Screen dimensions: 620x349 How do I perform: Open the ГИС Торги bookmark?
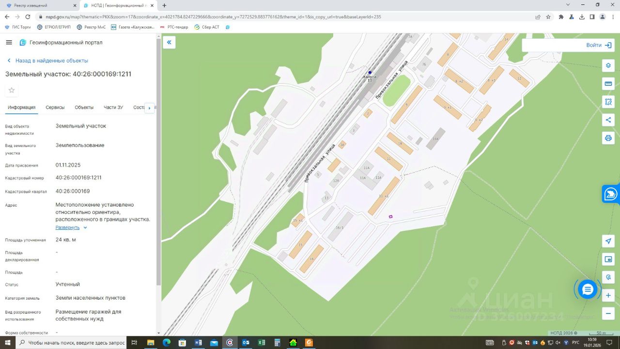(18, 27)
